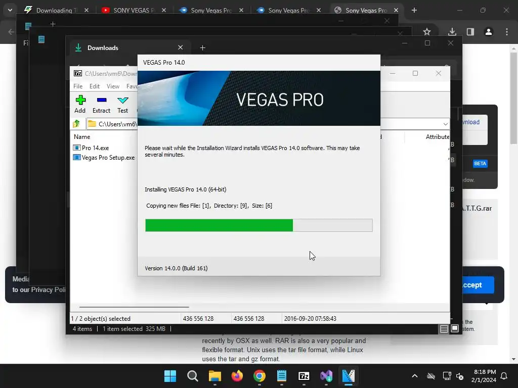Close the SONY VEGAS YouTube tab
This screenshot has width=518, height=388.
pyautogui.click(x=164, y=10)
